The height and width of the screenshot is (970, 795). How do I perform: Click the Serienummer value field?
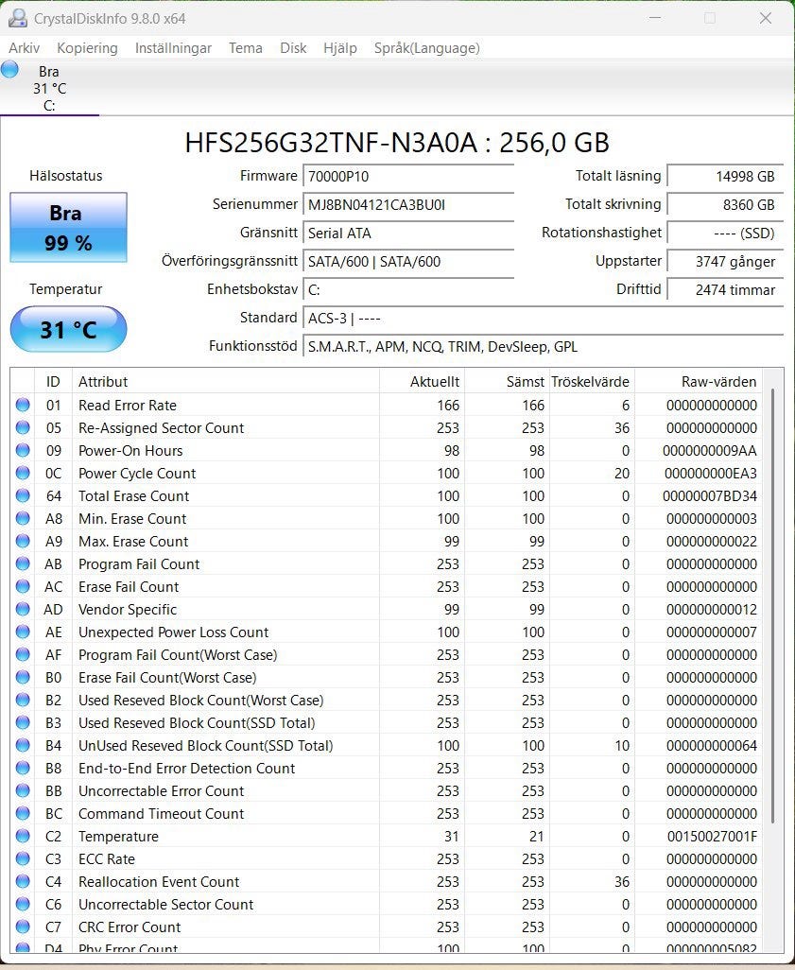point(408,205)
